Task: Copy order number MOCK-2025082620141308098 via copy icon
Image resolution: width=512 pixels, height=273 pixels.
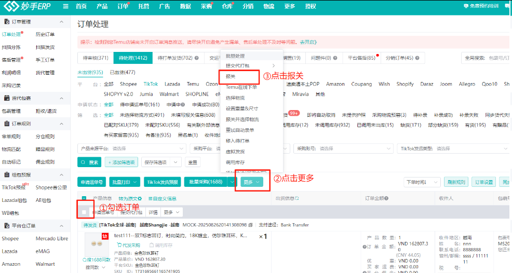Action: [250, 225]
